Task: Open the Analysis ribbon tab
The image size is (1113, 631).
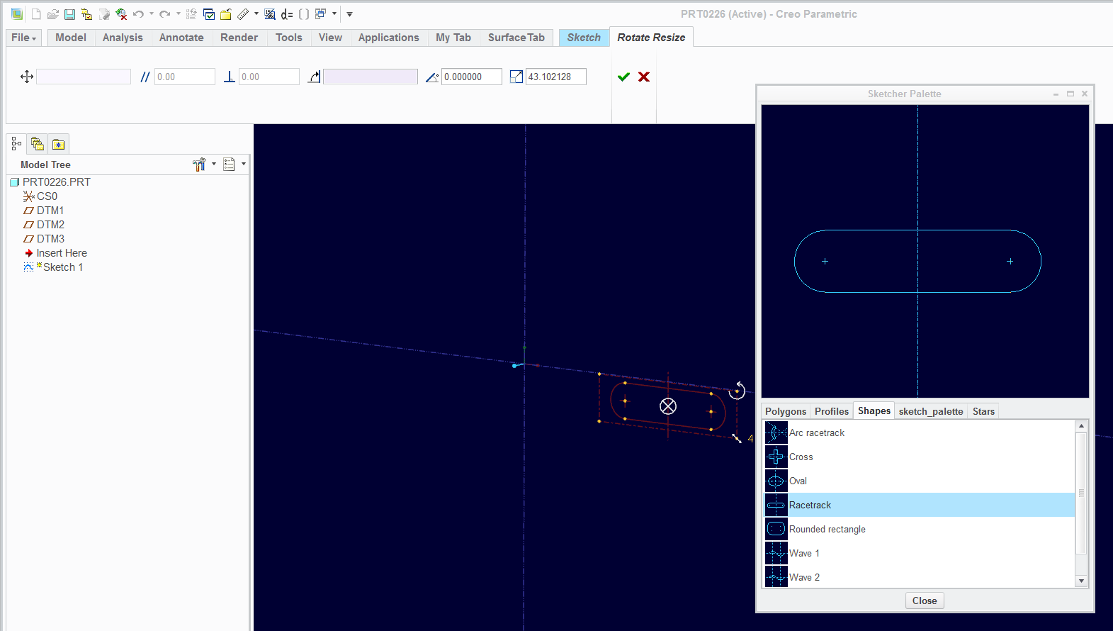Action: pos(123,38)
